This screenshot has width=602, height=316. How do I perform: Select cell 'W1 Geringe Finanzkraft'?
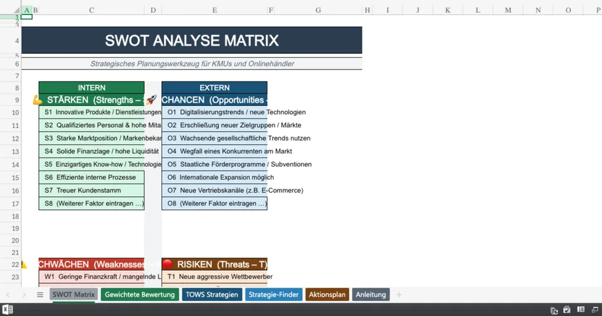[x=92, y=276]
